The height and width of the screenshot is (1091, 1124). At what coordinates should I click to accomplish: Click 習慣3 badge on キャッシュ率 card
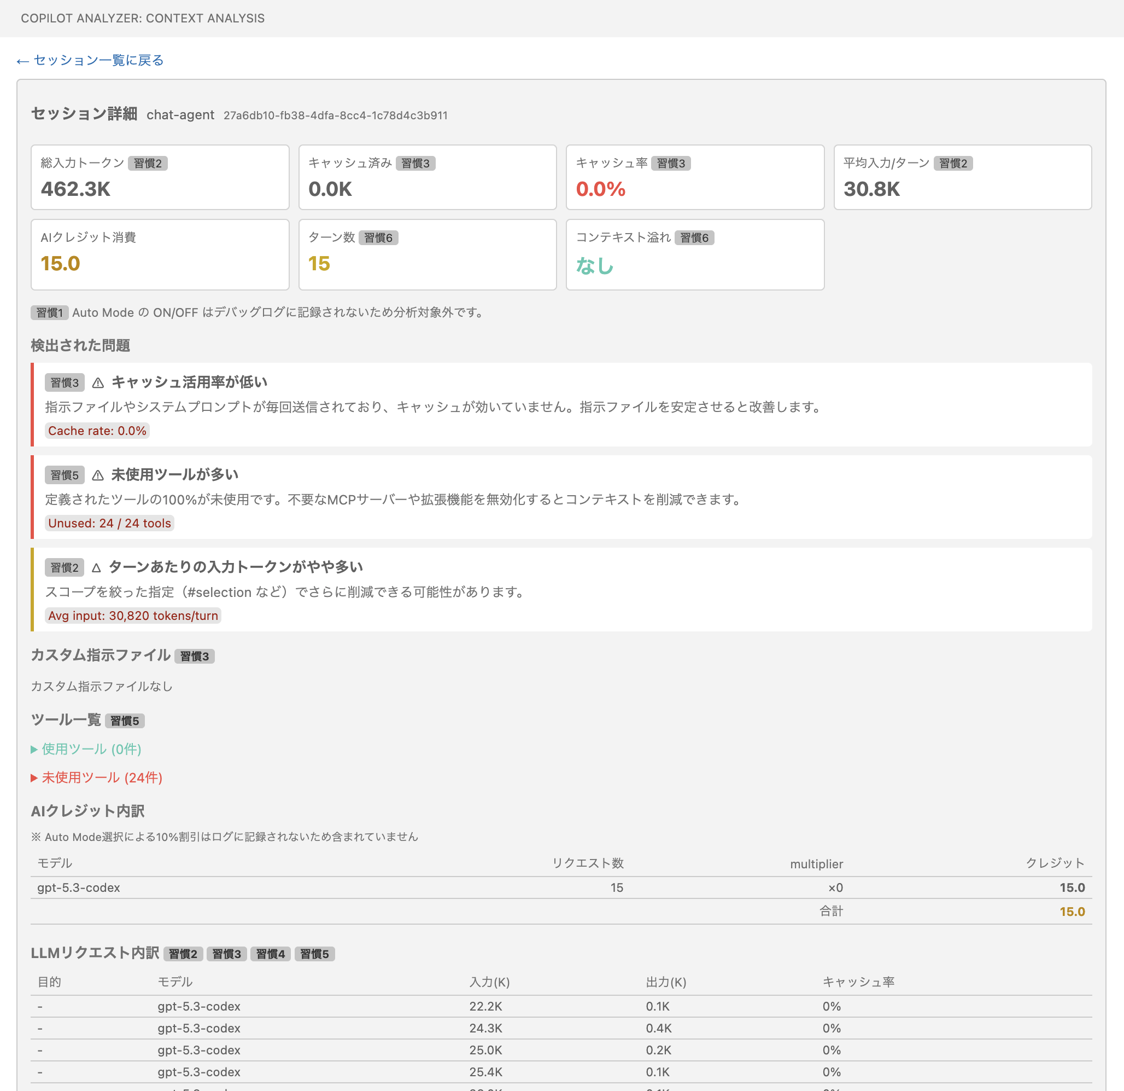tap(671, 164)
